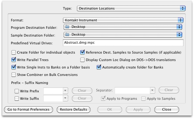Open the Program Destination Folder popup
Image resolution: width=194 pixels, height=119 pixels.
click(x=123, y=27)
